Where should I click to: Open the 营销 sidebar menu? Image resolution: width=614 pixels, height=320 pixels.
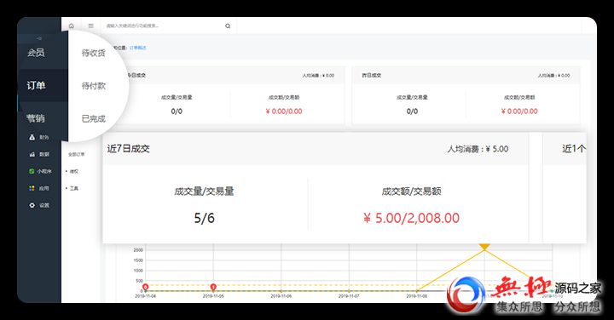(x=36, y=118)
